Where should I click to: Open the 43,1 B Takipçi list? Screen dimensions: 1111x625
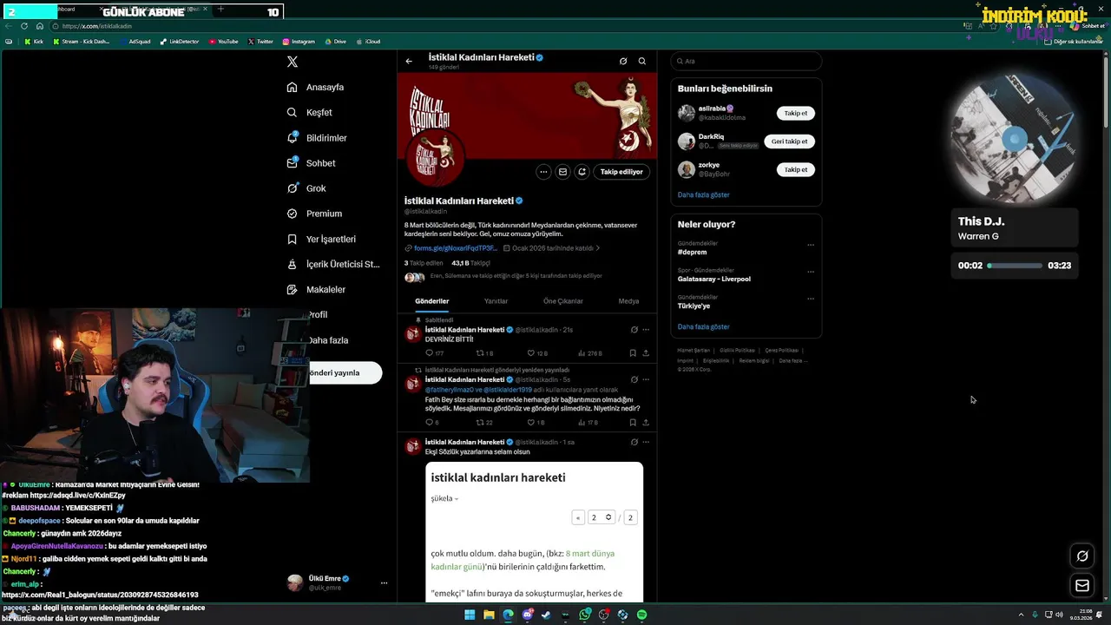pos(470,263)
